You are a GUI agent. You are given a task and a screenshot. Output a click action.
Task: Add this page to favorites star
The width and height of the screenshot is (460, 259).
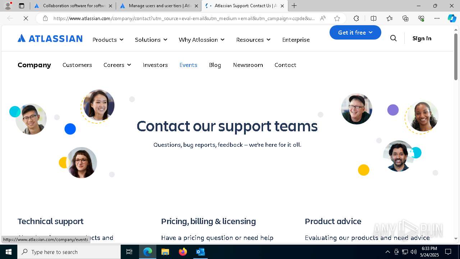click(337, 18)
